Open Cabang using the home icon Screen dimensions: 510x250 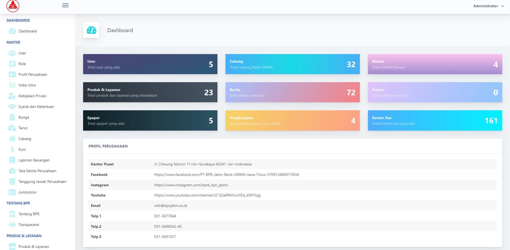click(x=12, y=139)
